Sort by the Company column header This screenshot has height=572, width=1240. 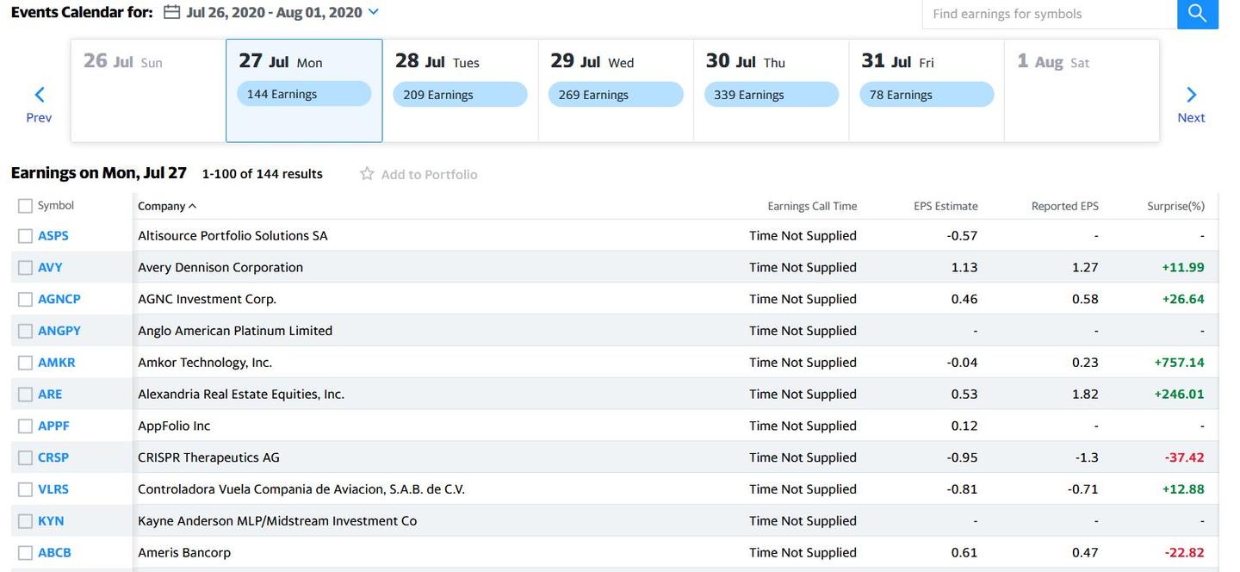point(167,206)
